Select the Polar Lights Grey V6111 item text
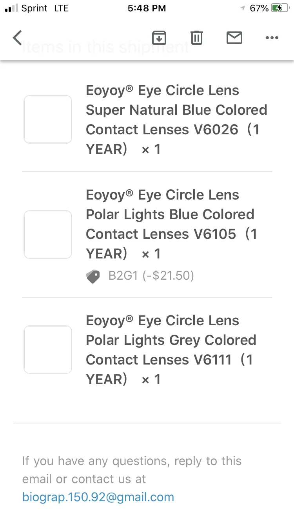Viewport: 294px width, 524px height. point(171,350)
